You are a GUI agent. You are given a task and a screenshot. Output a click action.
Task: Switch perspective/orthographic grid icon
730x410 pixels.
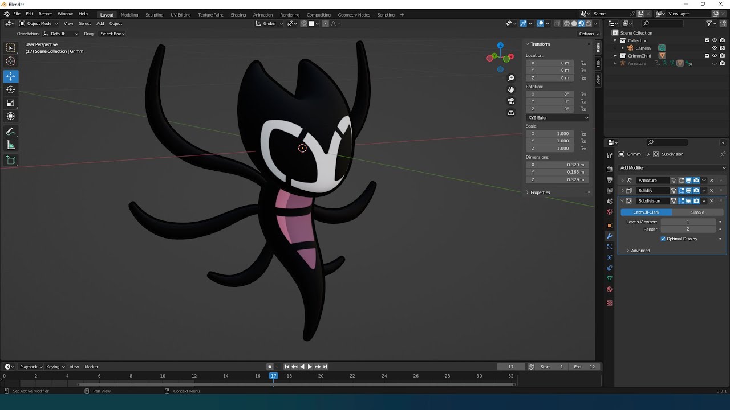511,113
